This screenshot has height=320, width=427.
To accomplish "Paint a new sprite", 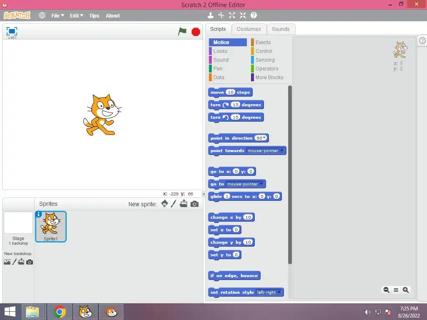I will [173, 203].
